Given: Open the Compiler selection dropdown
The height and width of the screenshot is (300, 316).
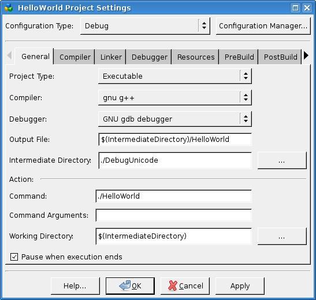Looking at the screenshot, I should (175, 97).
